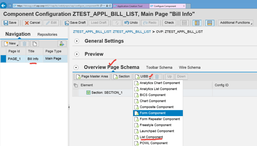Open the New page dropdown
257x146 pixels.
(x=10, y=44)
